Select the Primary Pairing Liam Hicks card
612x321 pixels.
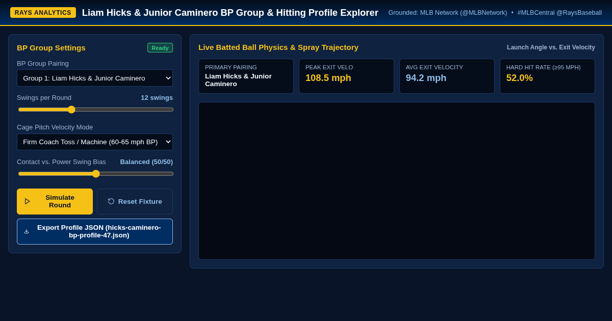click(246, 76)
